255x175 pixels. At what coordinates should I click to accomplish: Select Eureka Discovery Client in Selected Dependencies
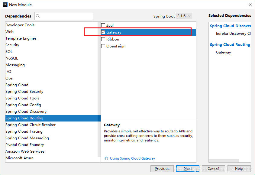(233, 34)
